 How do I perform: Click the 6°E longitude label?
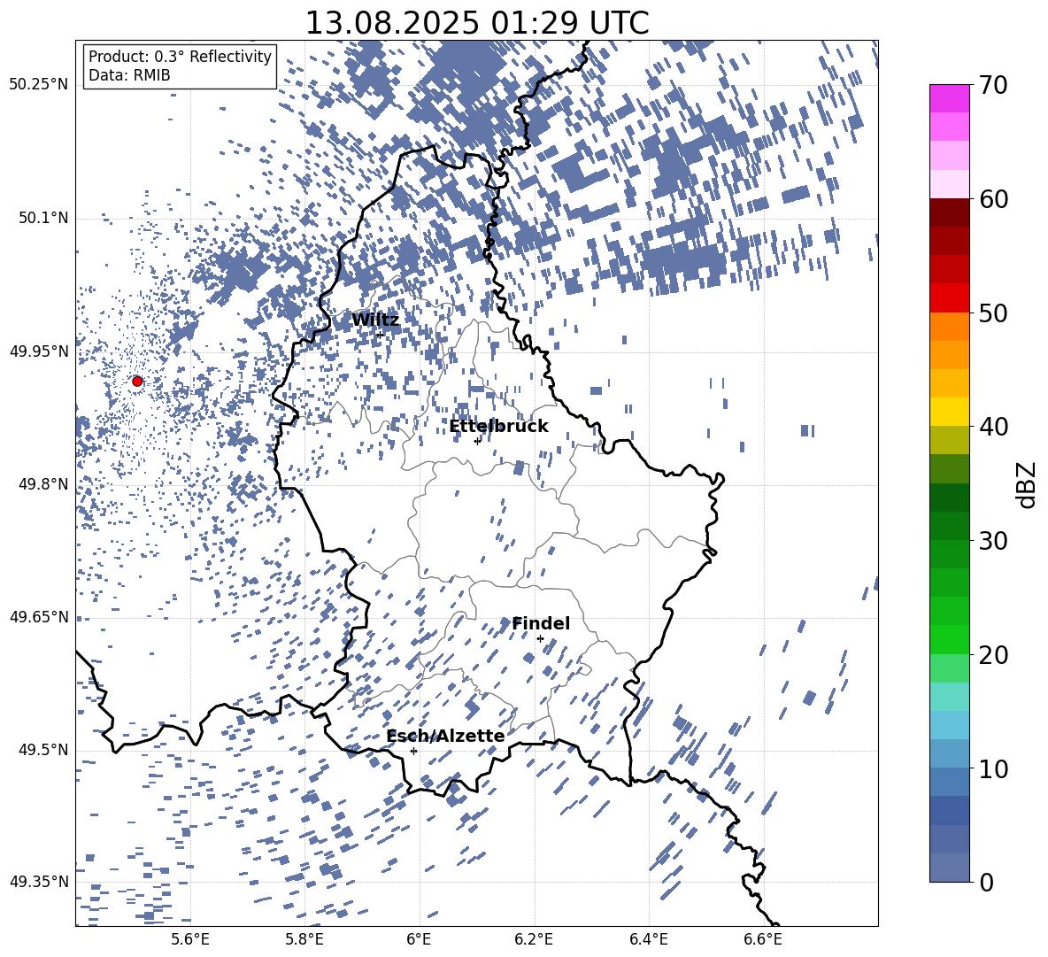click(419, 939)
